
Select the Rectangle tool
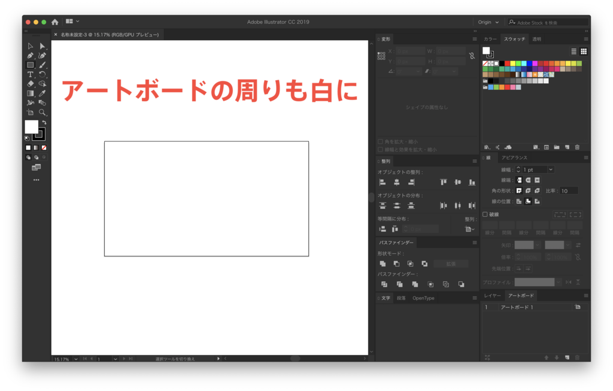(30, 64)
